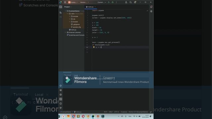Change the UTF-8 file encoding

coord(116,112)
